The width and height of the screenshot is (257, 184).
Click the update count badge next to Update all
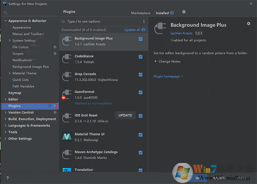[143, 30]
